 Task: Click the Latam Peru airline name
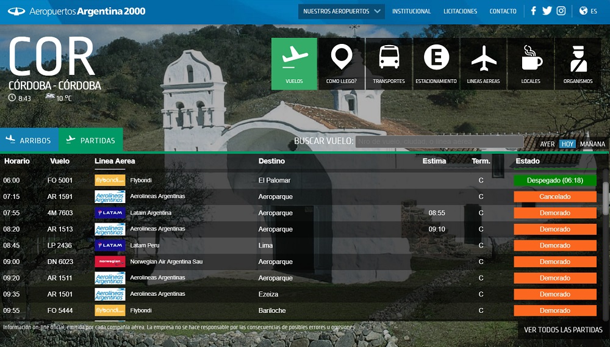145,245
